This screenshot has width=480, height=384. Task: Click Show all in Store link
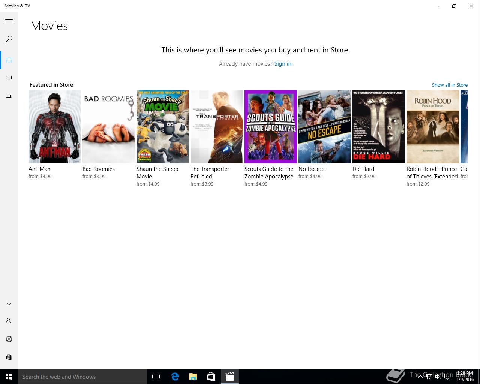(450, 85)
